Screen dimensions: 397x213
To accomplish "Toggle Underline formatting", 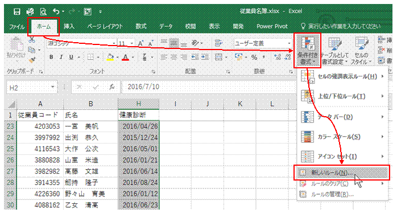I will click(71, 58).
